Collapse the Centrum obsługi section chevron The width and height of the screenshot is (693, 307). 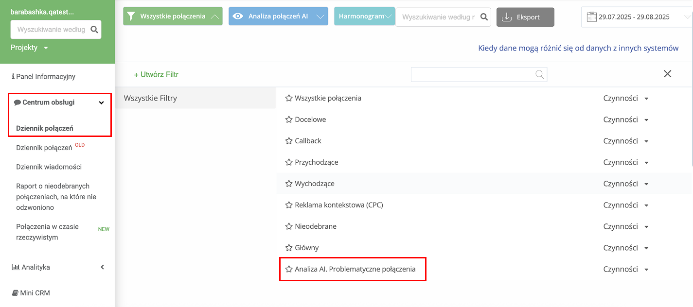(101, 102)
